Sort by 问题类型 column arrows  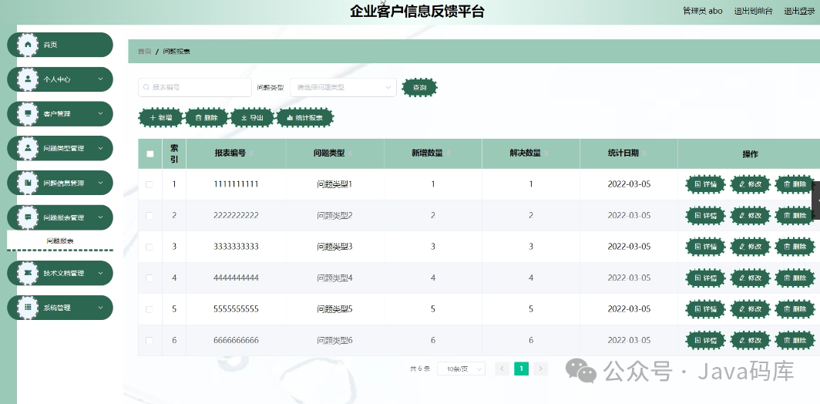(351, 153)
